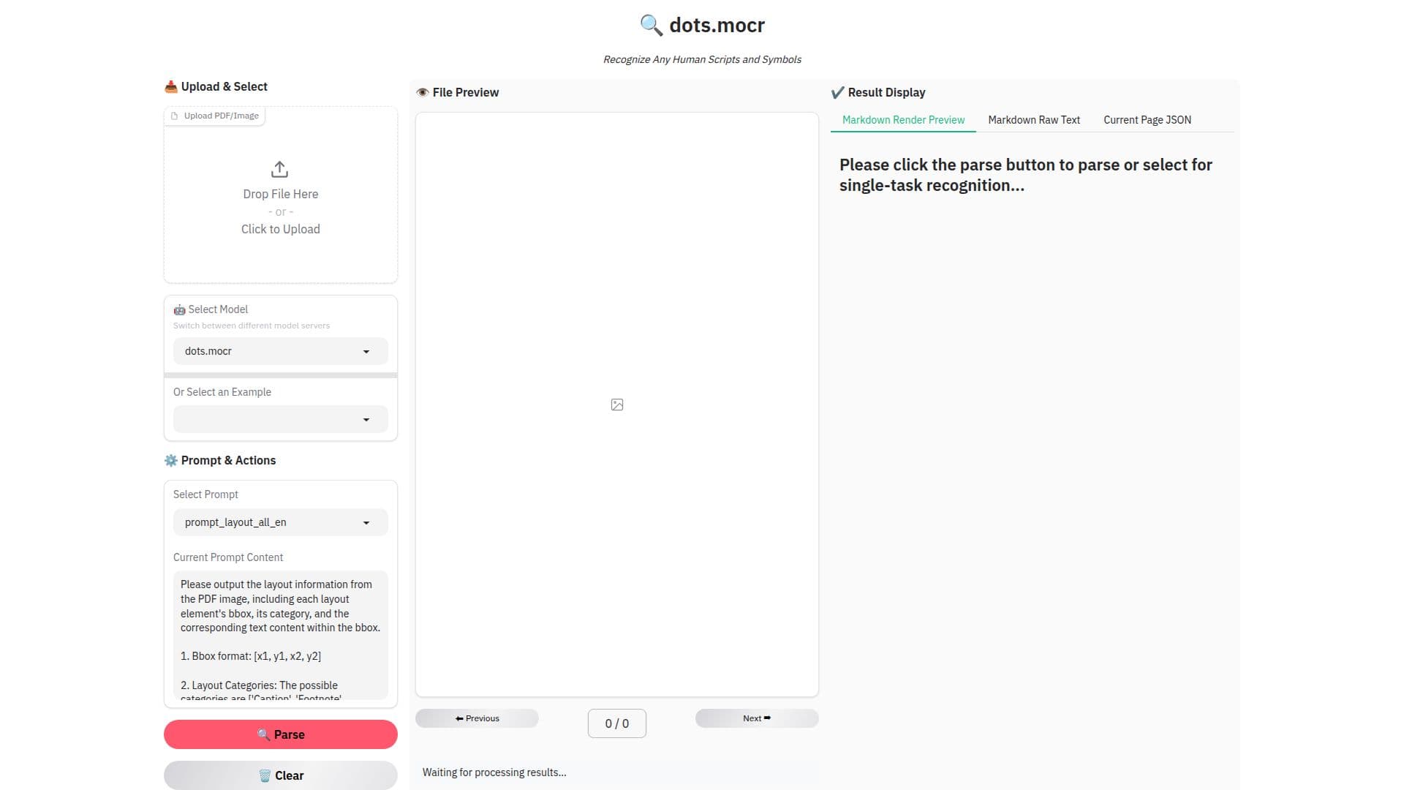This screenshot has height=790, width=1404.
Task: Open the prompt_layout_all_en prompt dropdown
Action: click(x=281, y=522)
